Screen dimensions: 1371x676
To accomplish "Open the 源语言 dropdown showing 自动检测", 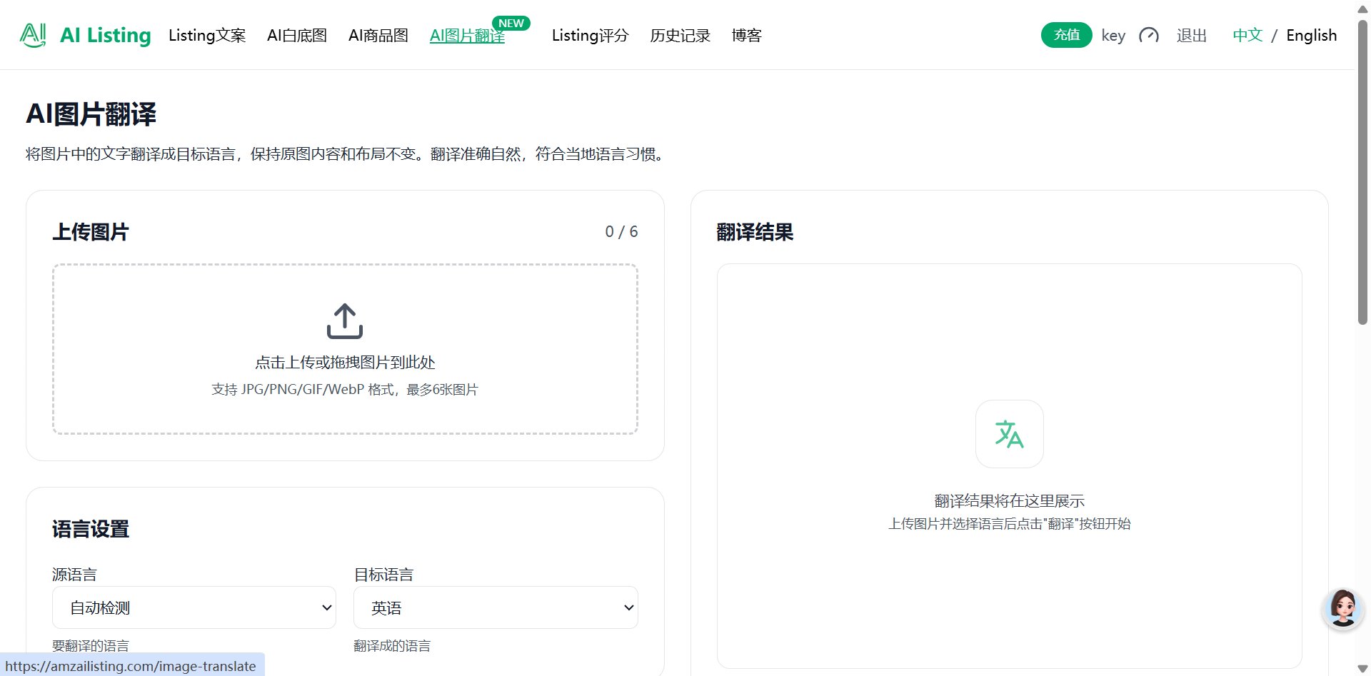I will coord(194,607).
